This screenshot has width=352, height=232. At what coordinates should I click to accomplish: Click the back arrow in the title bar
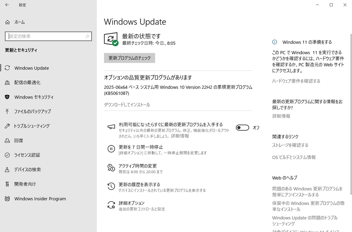click(7, 5)
